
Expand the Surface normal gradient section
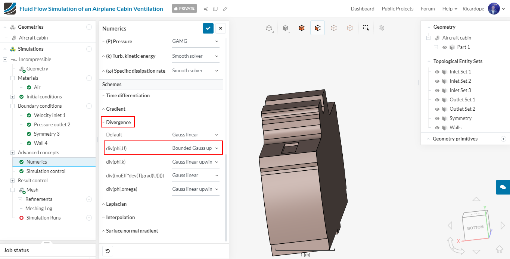pos(130,231)
